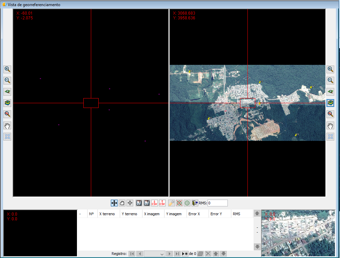Click the import from CSV icon
The height and width of the screenshot is (258, 340).
(155, 203)
